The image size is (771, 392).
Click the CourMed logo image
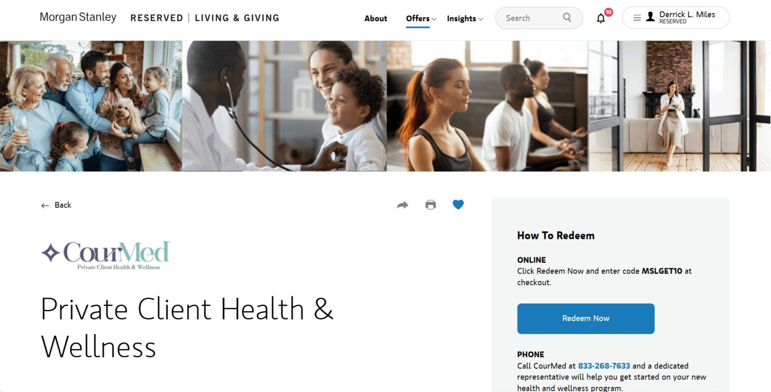click(105, 255)
